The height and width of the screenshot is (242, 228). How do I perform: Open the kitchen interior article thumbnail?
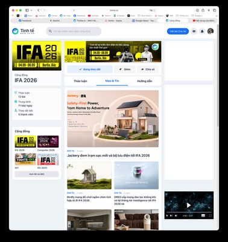coord(89,220)
